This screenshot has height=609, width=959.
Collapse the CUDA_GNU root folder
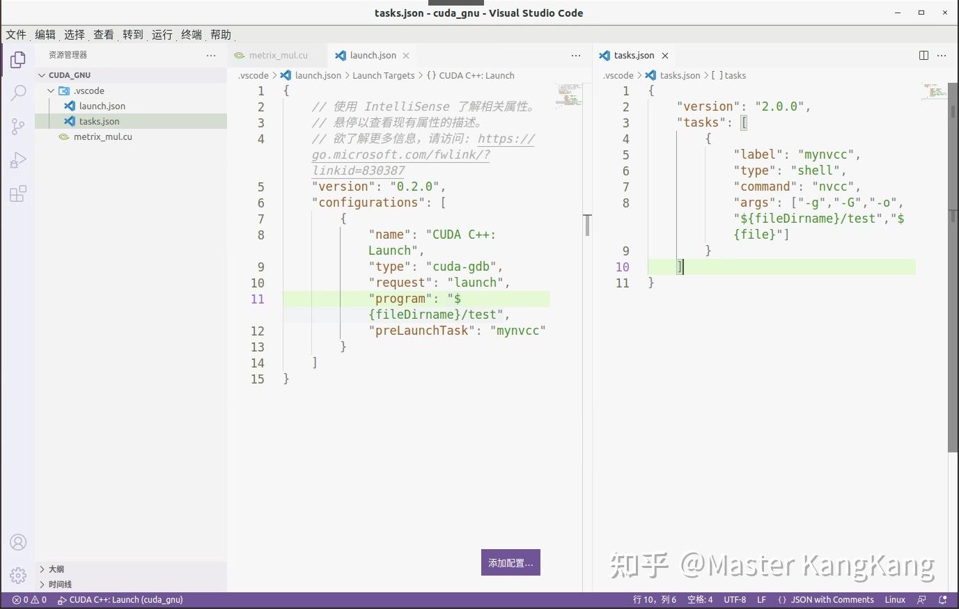tap(42, 75)
